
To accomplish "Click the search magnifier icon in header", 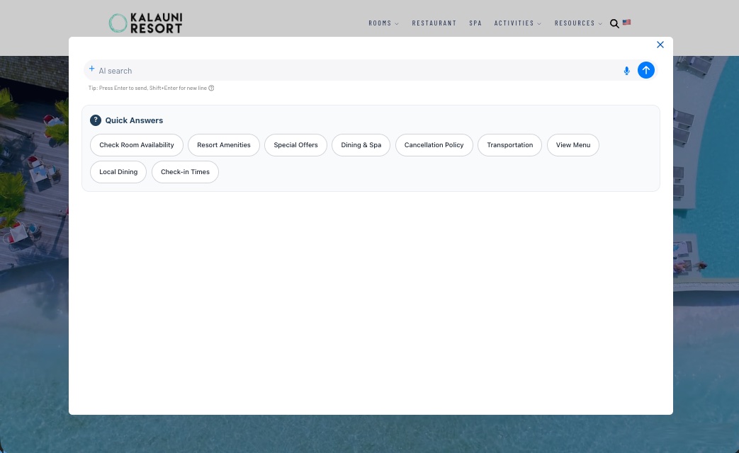I will 614,23.
